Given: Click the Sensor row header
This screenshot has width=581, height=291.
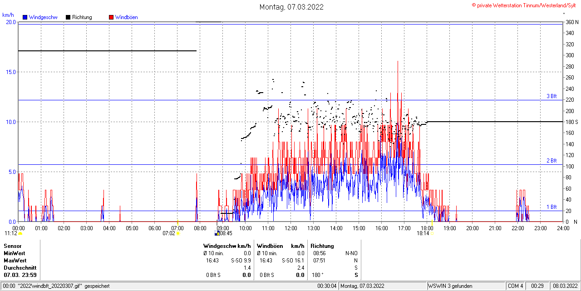Looking at the screenshot, I should pyautogui.click(x=13, y=246).
